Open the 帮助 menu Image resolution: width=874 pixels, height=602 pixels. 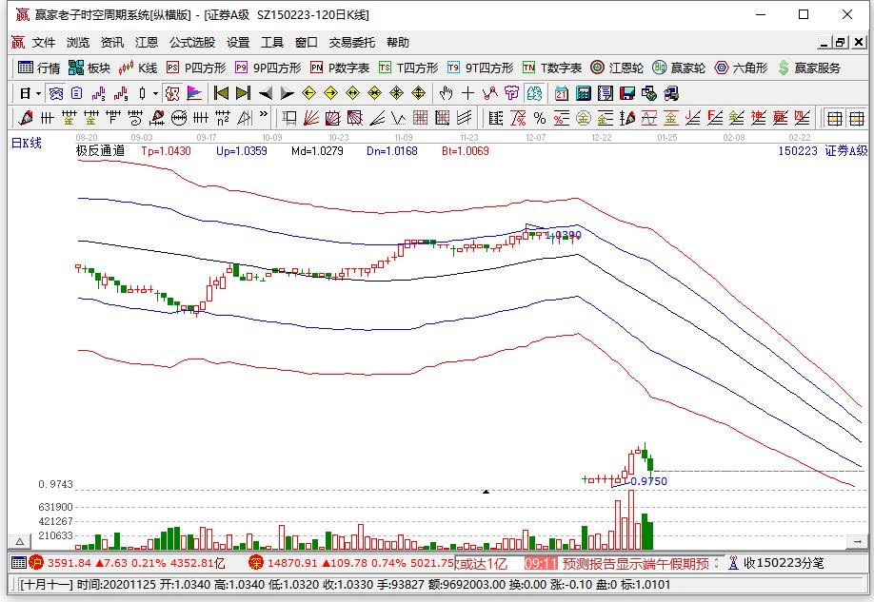click(x=398, y=43)
